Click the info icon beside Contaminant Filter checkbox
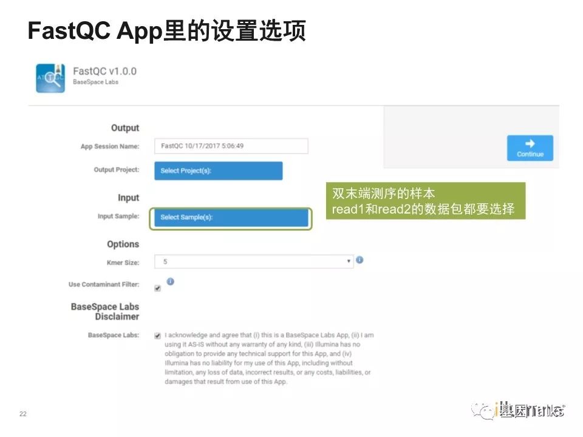 tap(171, 282)
